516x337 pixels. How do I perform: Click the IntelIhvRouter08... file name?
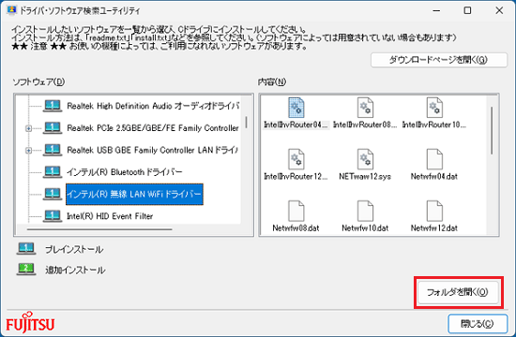coord(365,125)
